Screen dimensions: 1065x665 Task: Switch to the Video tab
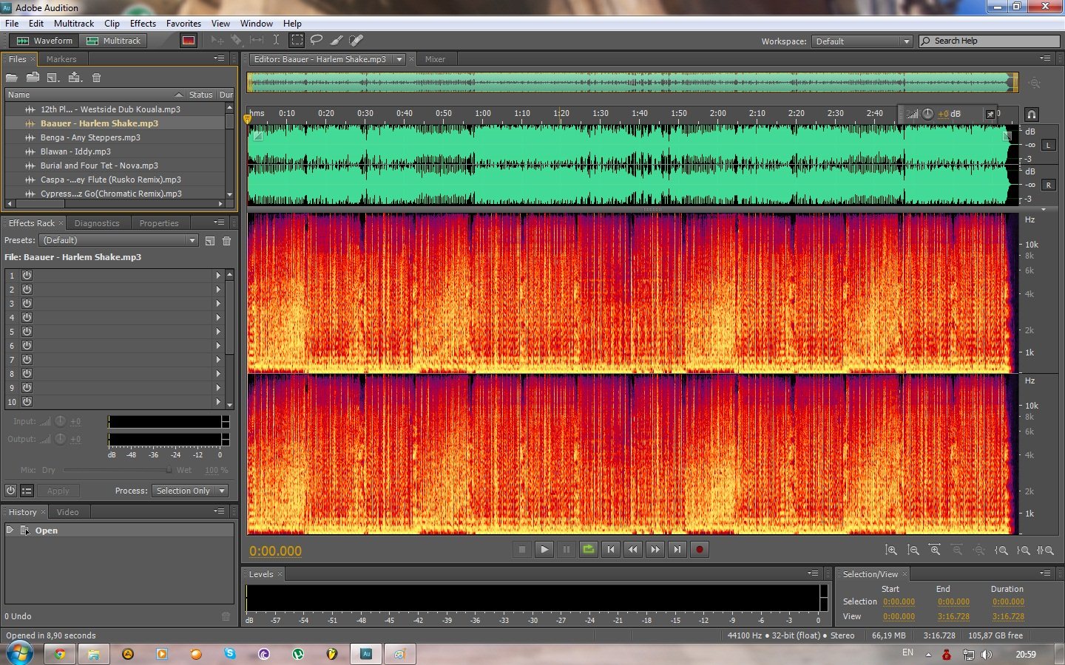67,512
